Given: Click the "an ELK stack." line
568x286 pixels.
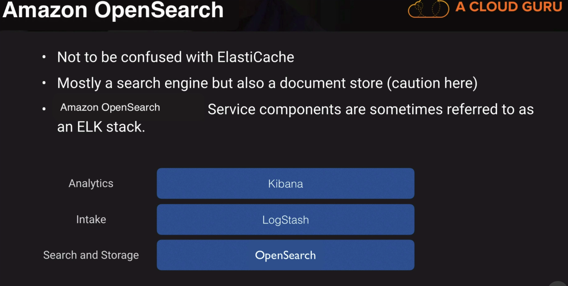Looking at the screenshot, I should click(101, 127).
